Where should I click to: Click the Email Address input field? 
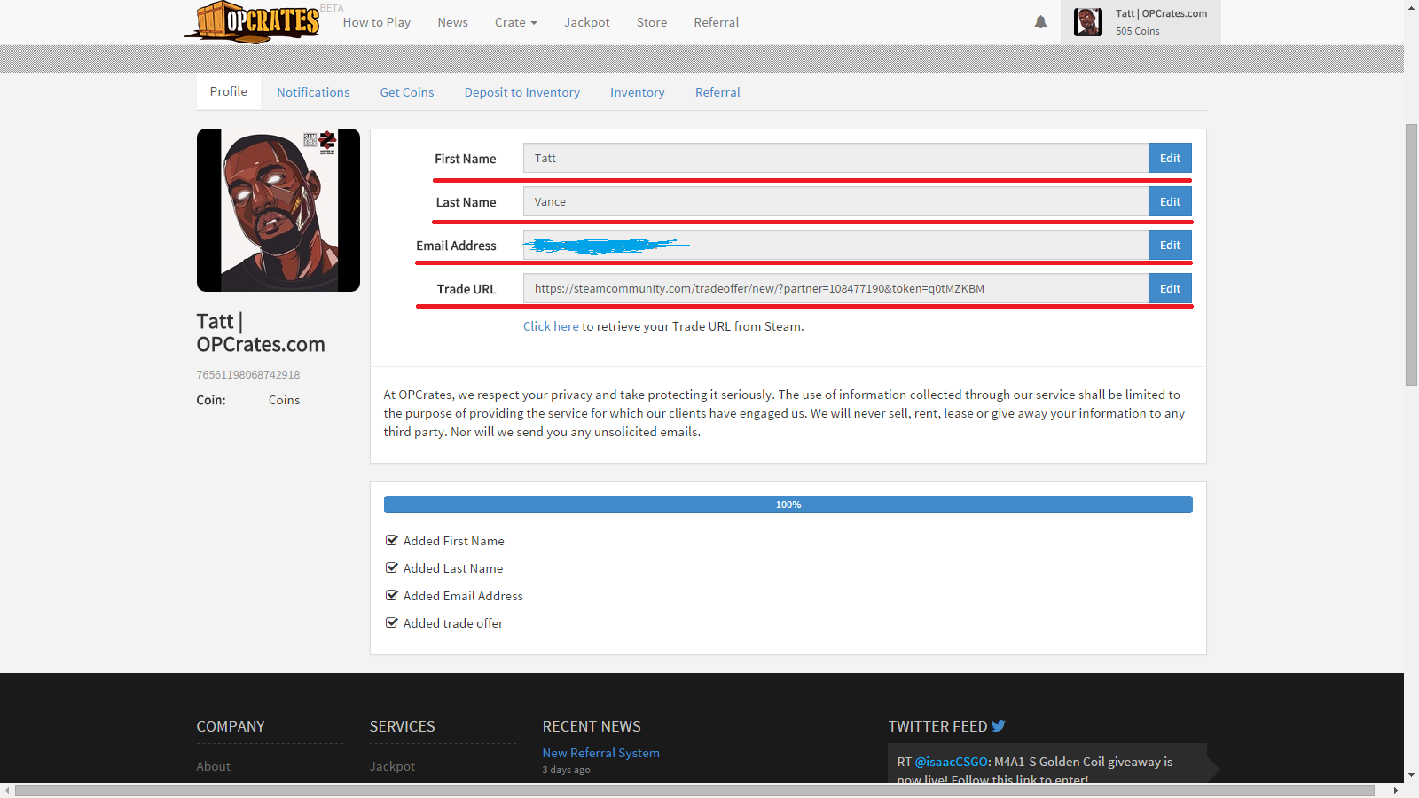[836, 245]
